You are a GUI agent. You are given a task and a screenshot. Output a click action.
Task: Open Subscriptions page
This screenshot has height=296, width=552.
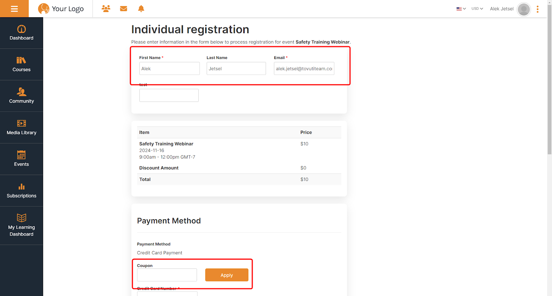[21, 191]
